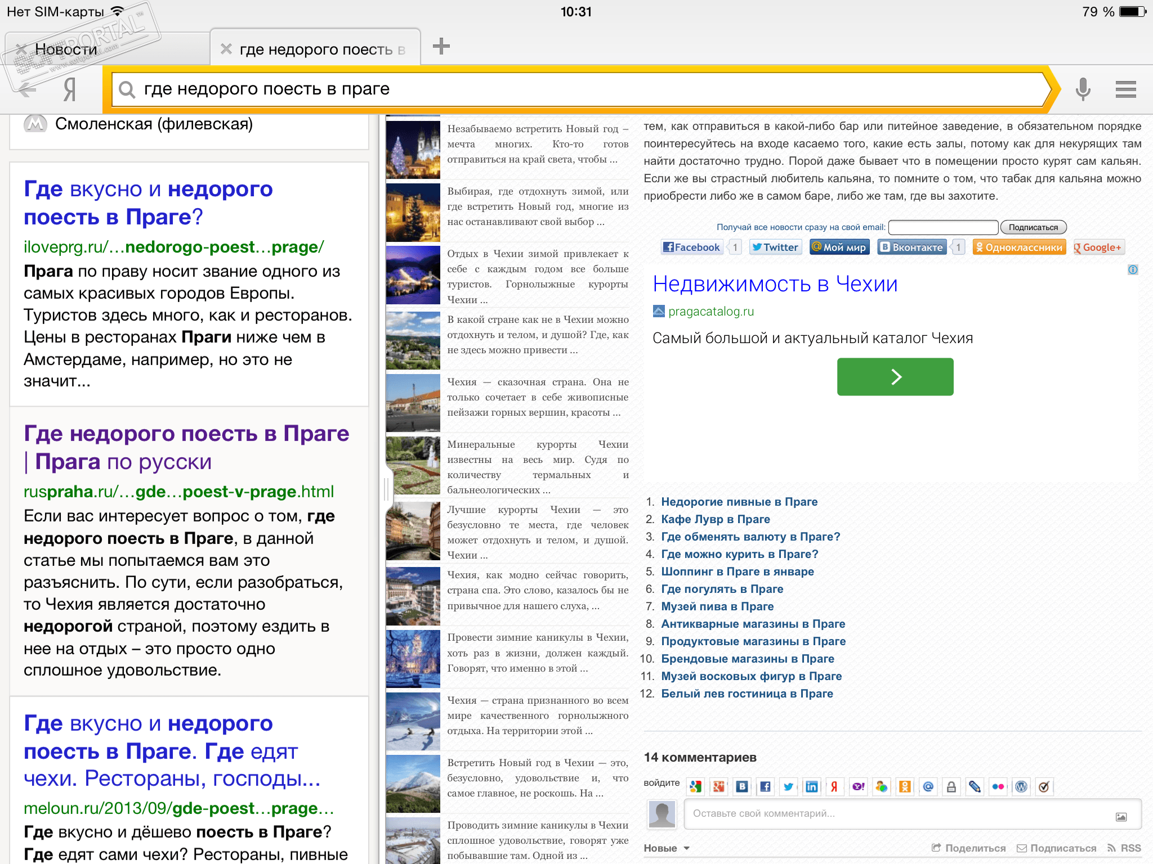Tap the email subscription input field
Viewport: 1153px width, 864px height.
[x=942, y=227]
